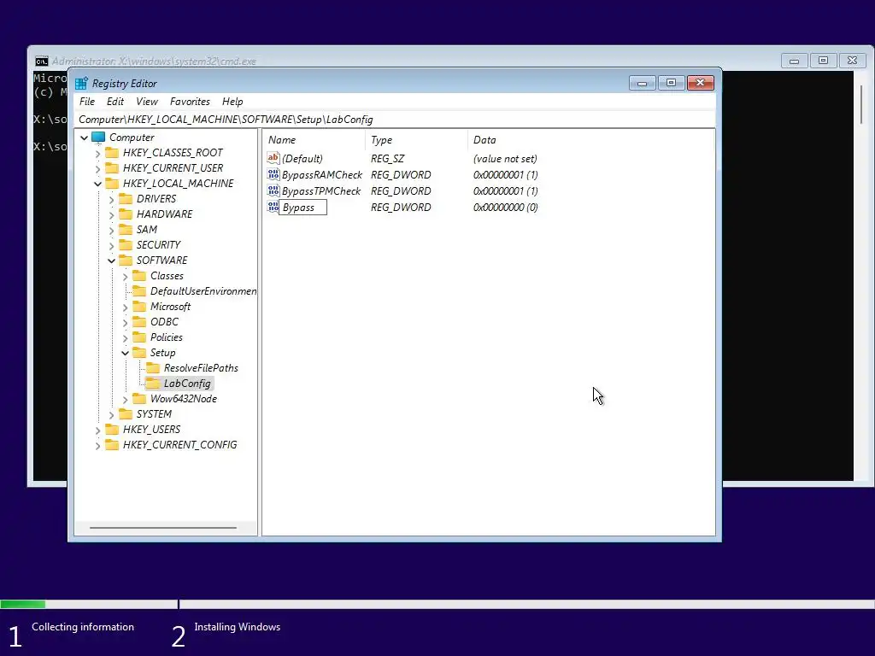Expand the DRIVERS key chevron

112,199
